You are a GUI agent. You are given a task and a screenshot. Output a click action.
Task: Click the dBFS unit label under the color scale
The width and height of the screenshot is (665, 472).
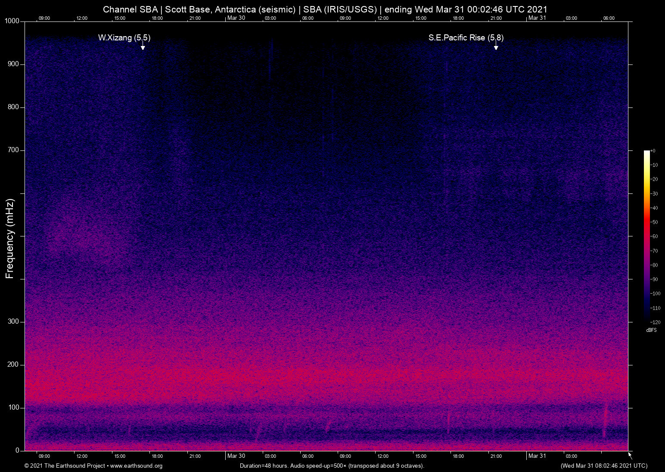click(x=651, y=330)
